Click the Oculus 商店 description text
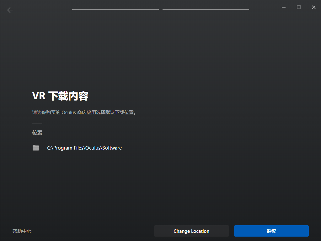The image size is (321, 241). pyautogui.click(x=84, y=112)
